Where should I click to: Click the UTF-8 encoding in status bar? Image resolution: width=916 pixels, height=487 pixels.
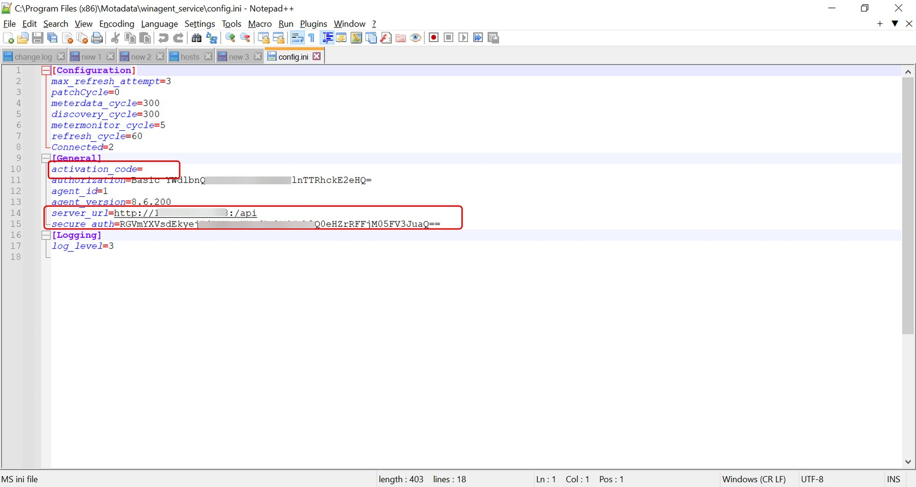coord(812,479)
